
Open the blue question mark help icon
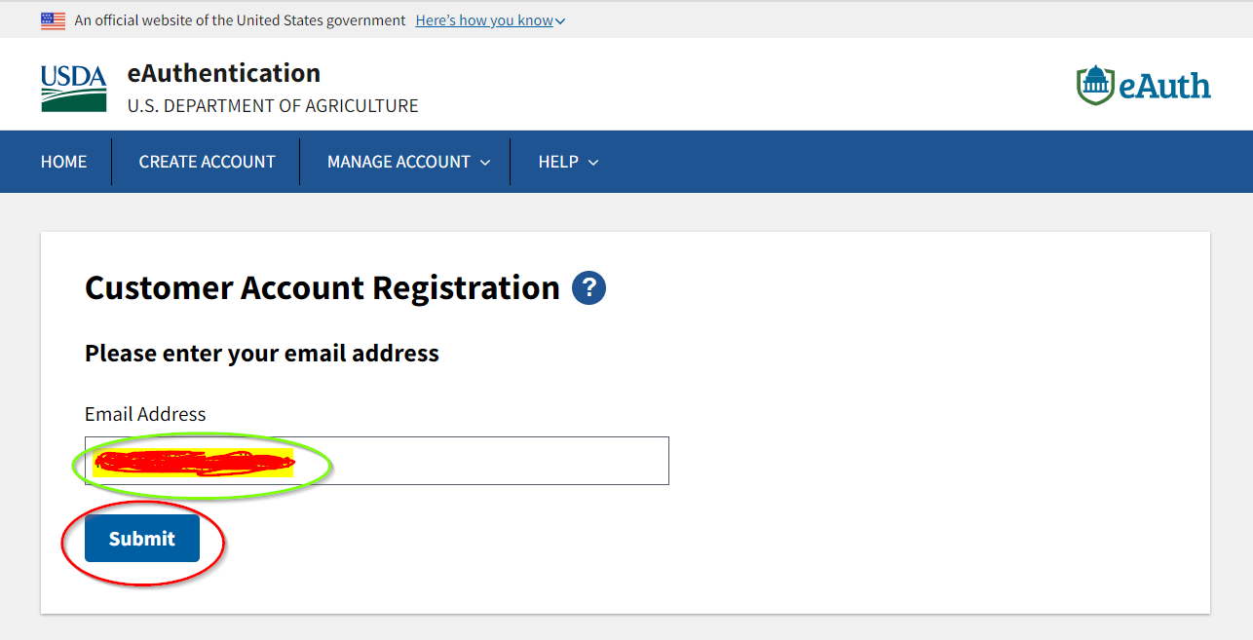pyautogui.click(x=589, y=288)
